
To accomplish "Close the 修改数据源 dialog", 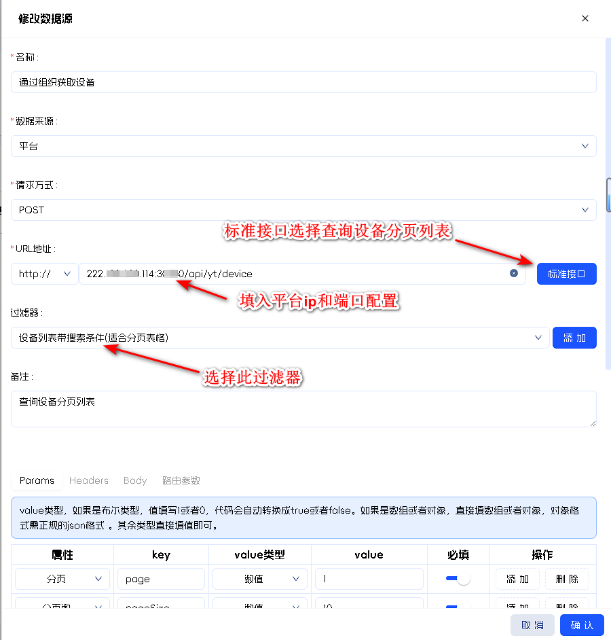I will (585, 18).
